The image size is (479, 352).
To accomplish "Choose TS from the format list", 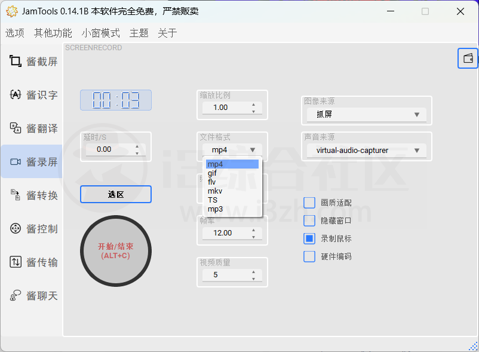I will coord(232,200).
